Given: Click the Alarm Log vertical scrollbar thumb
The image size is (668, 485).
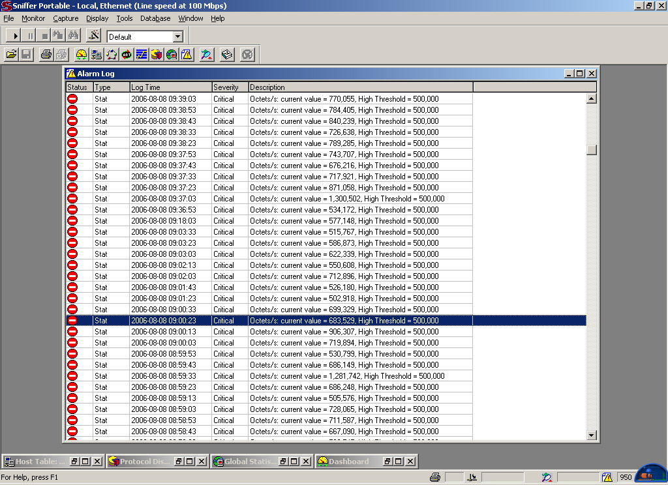Looking at the screenshot, I should (592, 149).
